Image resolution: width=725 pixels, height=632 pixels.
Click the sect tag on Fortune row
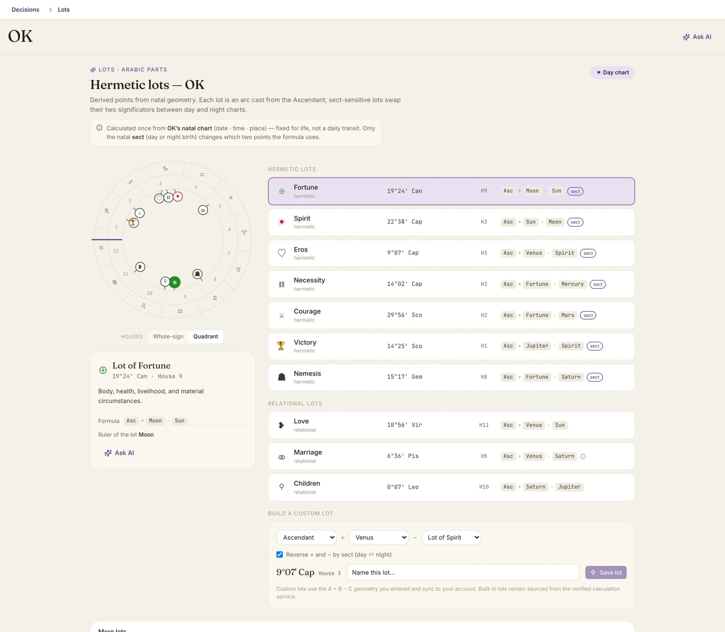575,191
